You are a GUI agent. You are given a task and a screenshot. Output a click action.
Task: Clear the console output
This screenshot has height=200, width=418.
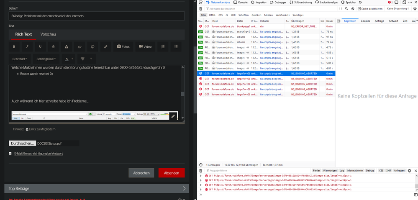(x=201, y=170)
